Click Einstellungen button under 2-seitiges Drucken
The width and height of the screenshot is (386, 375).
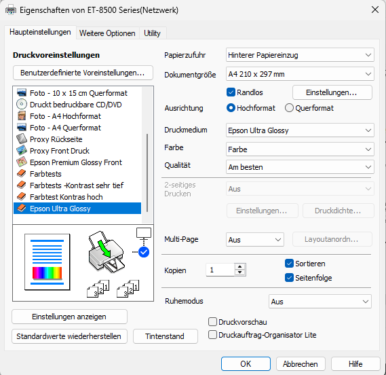[262, 211]
